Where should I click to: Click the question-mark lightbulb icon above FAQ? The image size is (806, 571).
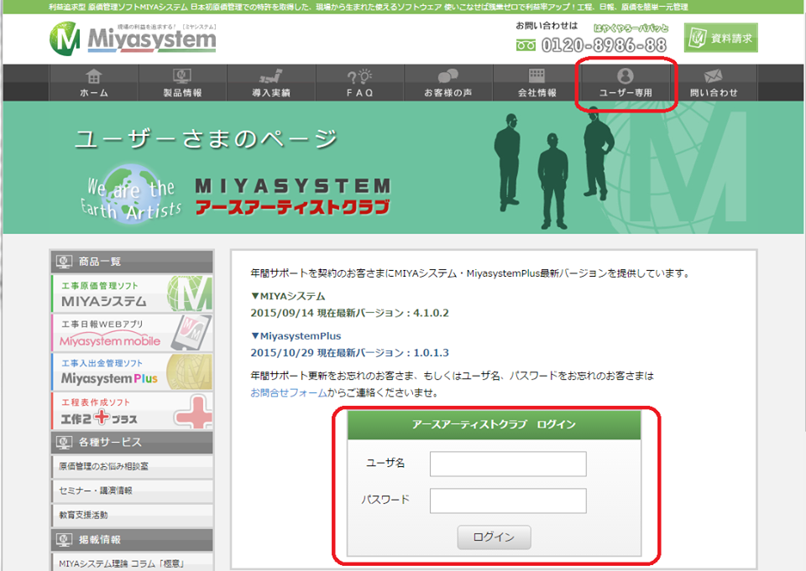tap(360, 76)
